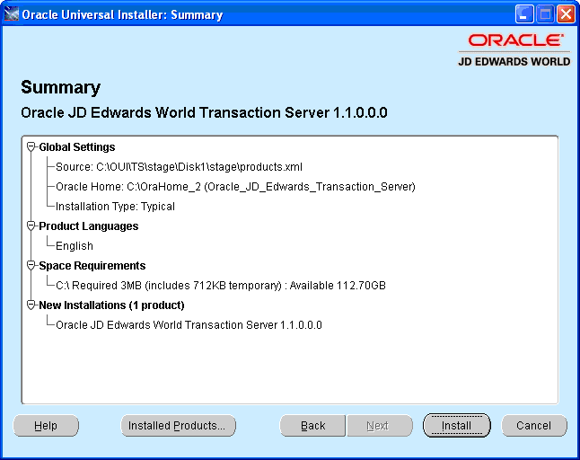Viewport: 580px width, 460px height.
Task: Start installation with Install button
Action: [x=456, y=426]
